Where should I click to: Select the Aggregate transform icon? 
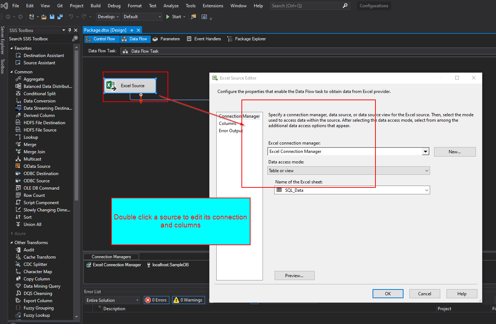click(18, 79)
